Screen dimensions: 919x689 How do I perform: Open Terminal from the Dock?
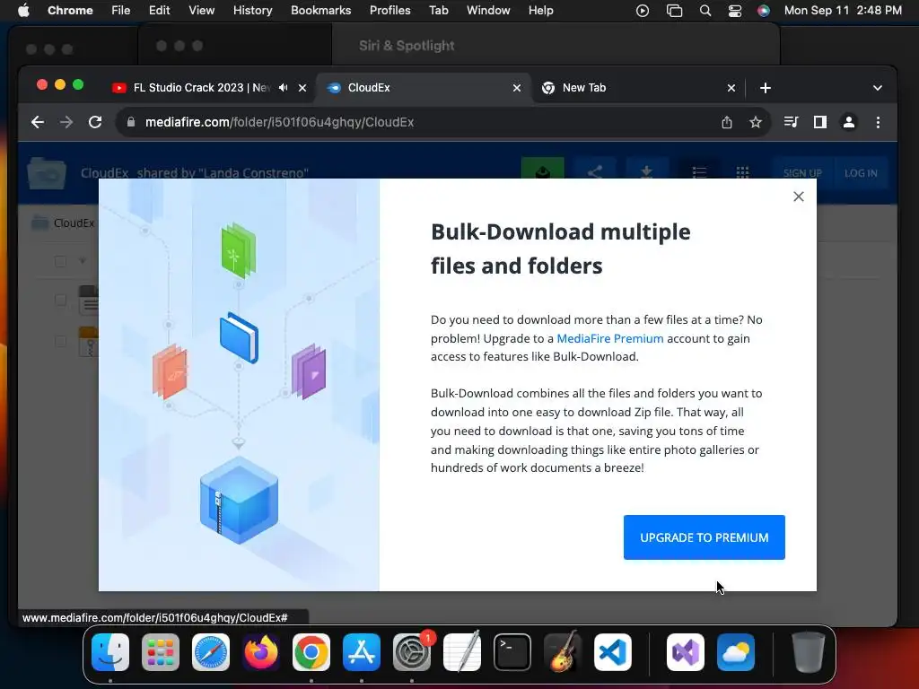(512, 652)
